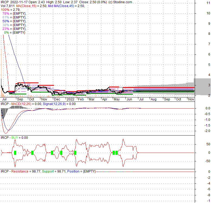211x203 pixels.
Task: Select the Feb label on the date axis
Action: [x=81, y=99]
